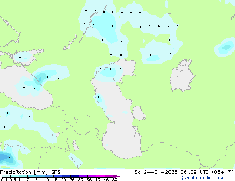
Task: Click the above-50 arrow at legend end
Action: [117, 176]
